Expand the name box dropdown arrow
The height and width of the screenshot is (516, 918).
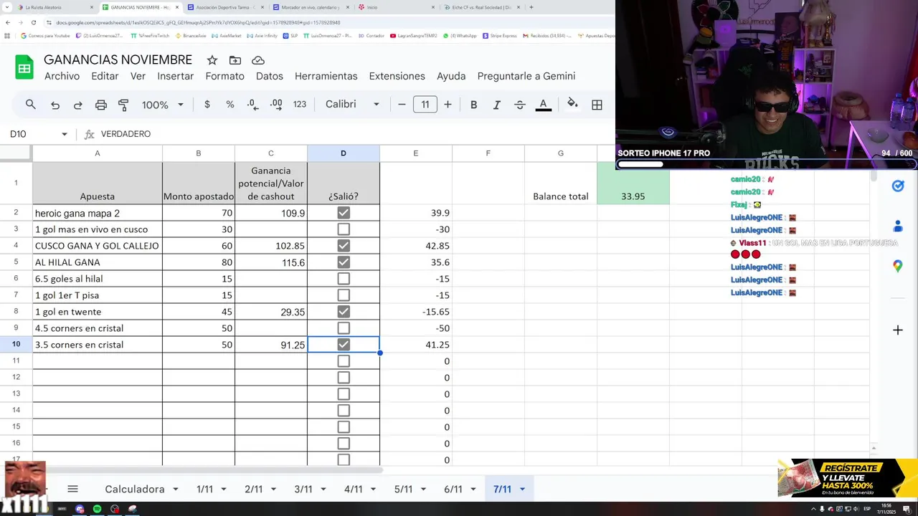tap(64, 134)
